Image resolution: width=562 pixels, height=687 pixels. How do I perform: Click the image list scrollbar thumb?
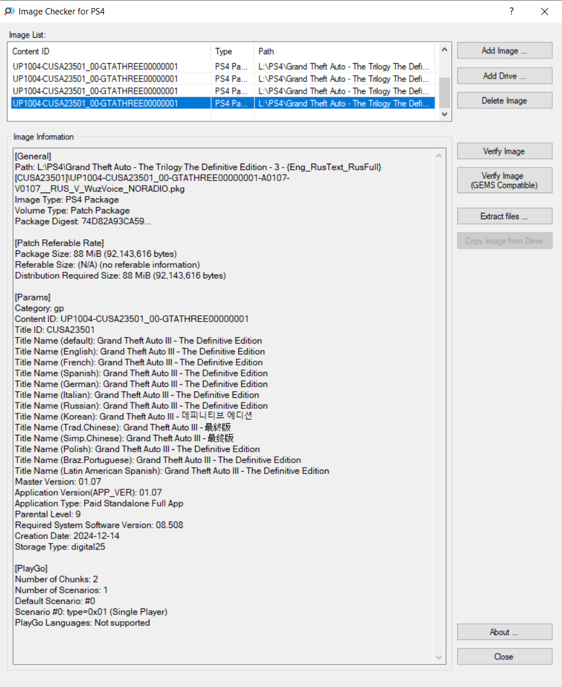tap(445, 92)
